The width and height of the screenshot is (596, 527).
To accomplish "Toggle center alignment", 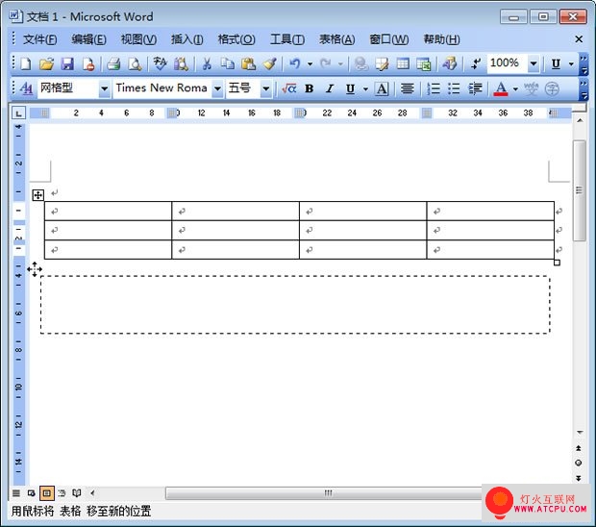I will 407,88.
